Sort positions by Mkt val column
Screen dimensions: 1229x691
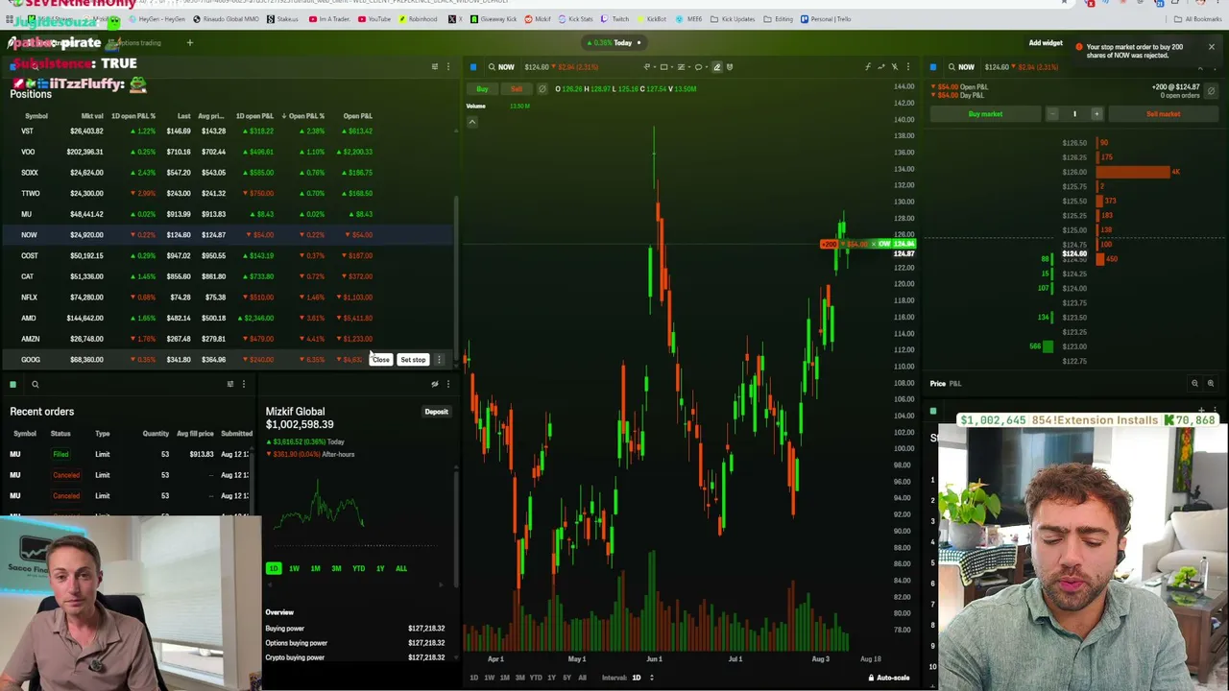tap(92, 116)
